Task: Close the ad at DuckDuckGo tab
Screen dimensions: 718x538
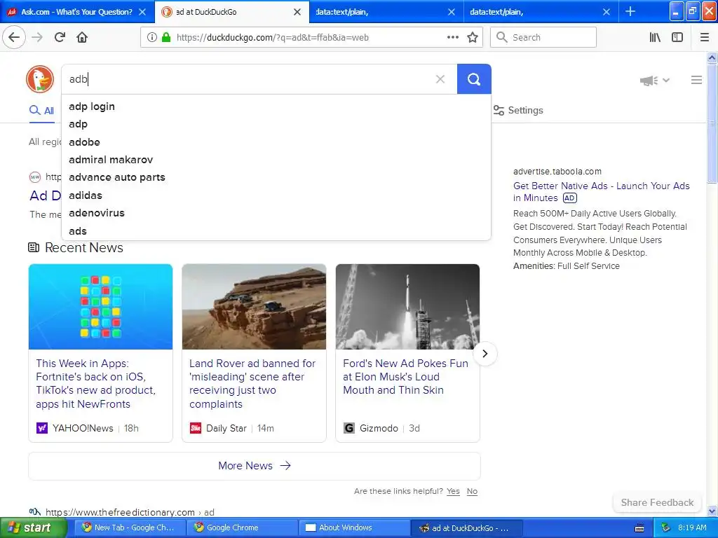Action: [x=297, y=12]
